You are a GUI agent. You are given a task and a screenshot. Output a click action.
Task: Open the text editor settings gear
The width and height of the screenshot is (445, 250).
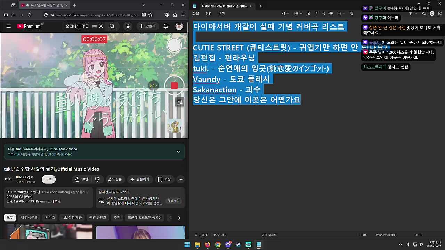[440, 14]
